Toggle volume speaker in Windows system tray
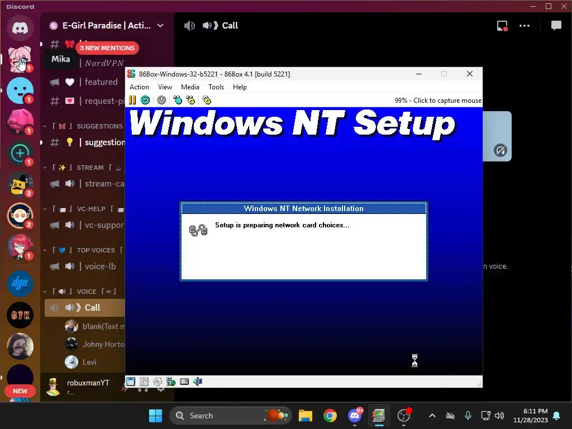The width and height of the screenshot is (572, 429). click(x=499, y=416)
